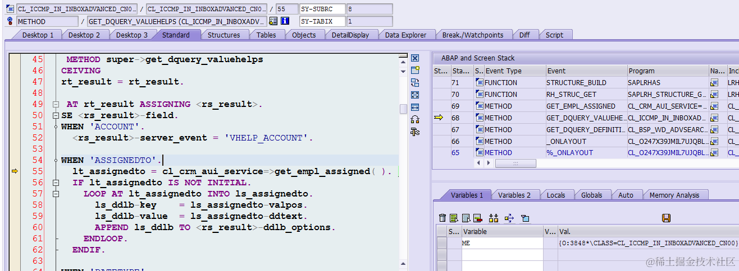Click the Event Type column header
This screenshot has height=271, width=739.
(515, 71)
